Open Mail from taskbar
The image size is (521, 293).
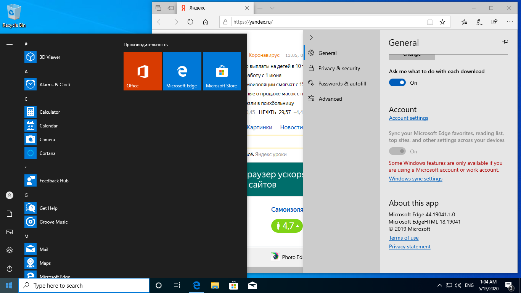tap(252, 285)
